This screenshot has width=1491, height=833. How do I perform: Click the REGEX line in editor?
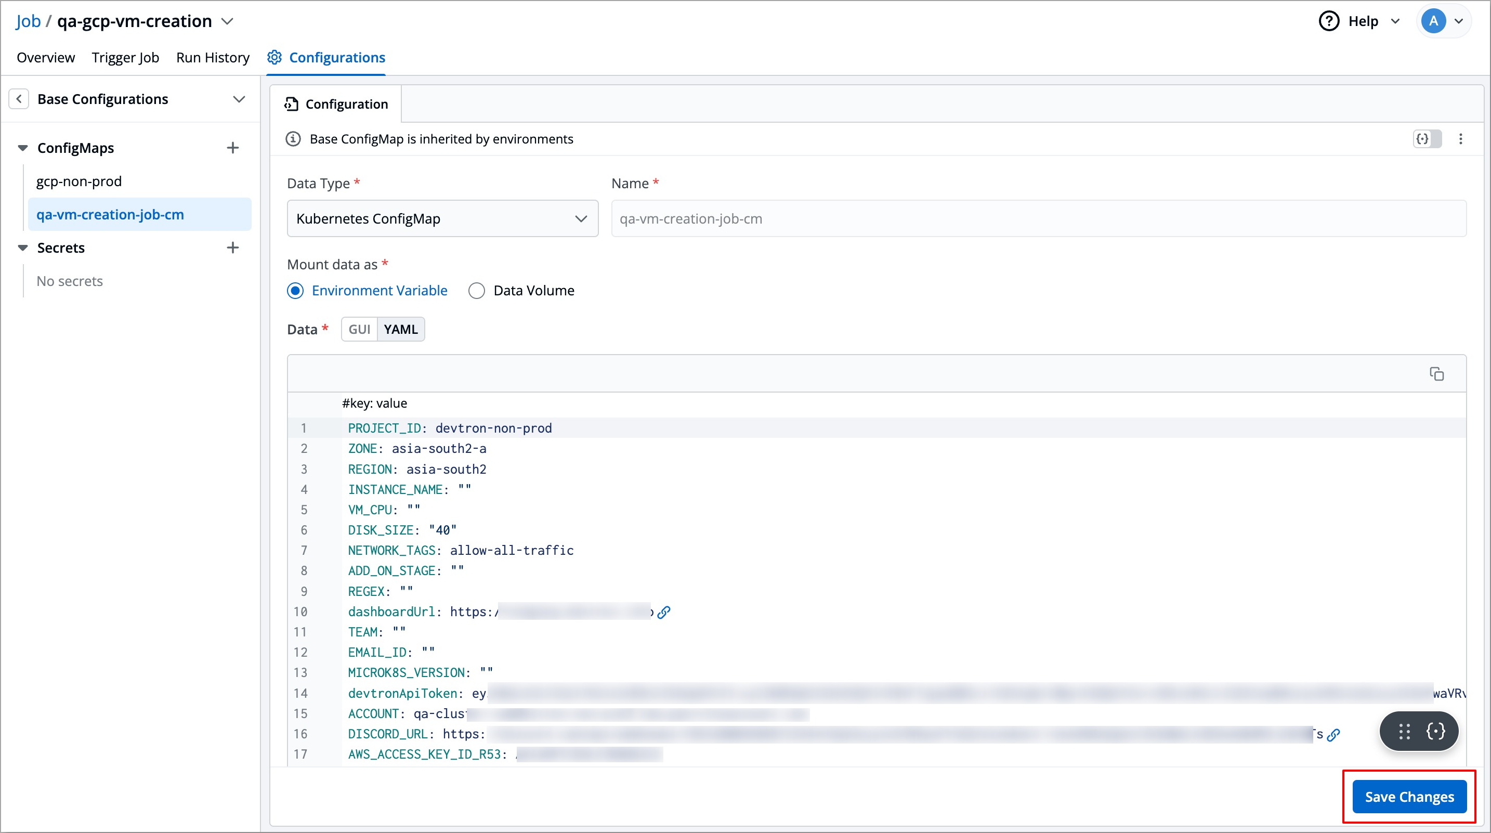coord(380,592)
